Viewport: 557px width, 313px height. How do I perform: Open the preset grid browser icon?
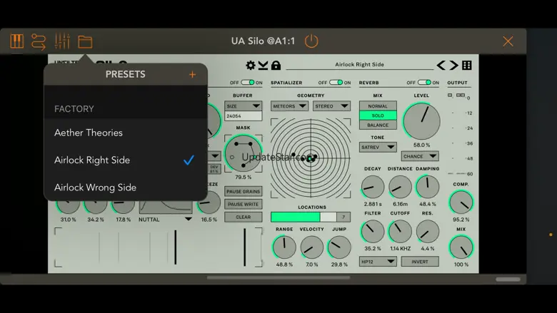pyautogui.click(x=467, y=65)
